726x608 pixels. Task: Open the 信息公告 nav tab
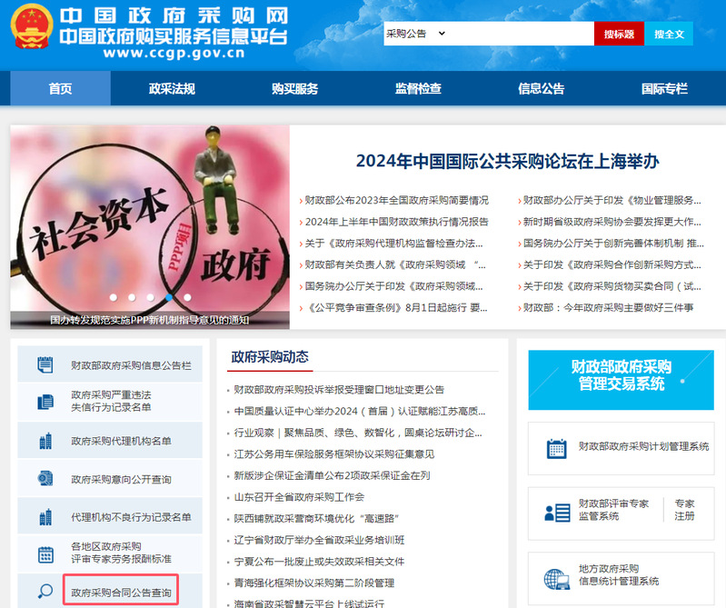(x=542, y=88)
